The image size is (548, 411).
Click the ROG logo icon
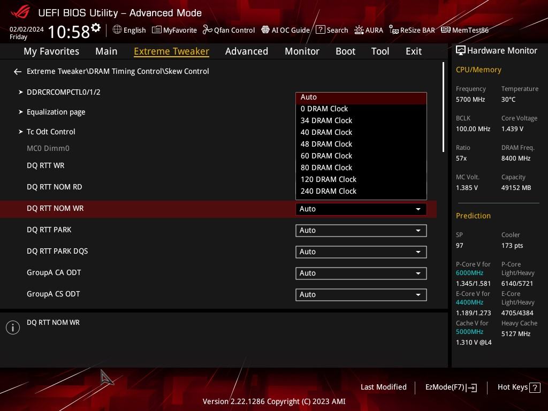(x=20, y=12)
